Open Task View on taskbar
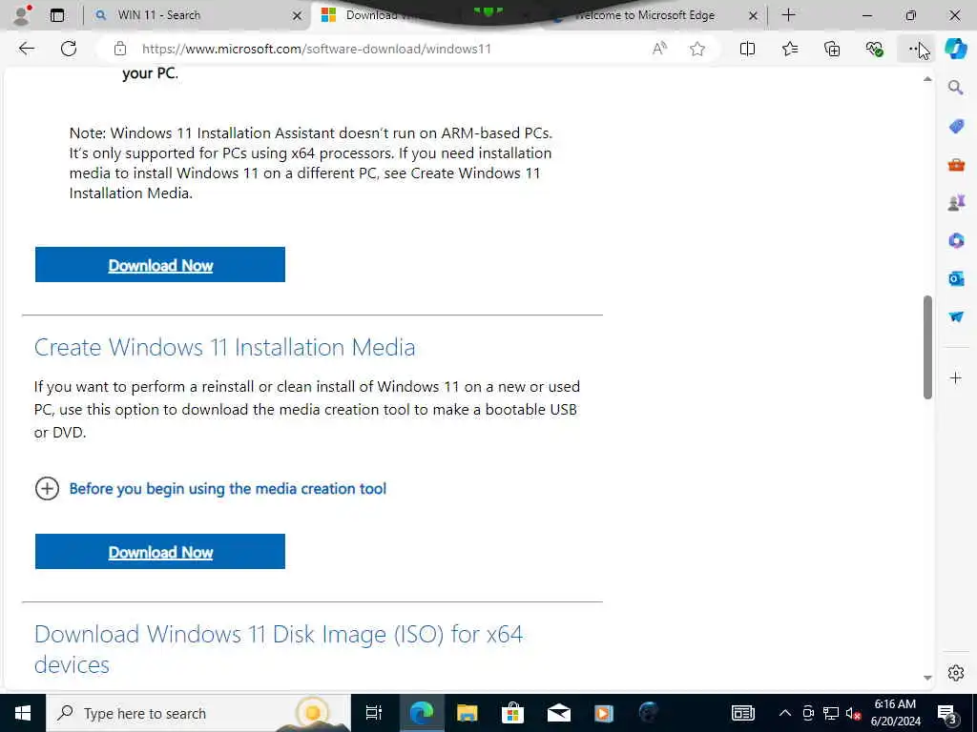Viewport: 977px width, 732px height. (x=373, y=713)
